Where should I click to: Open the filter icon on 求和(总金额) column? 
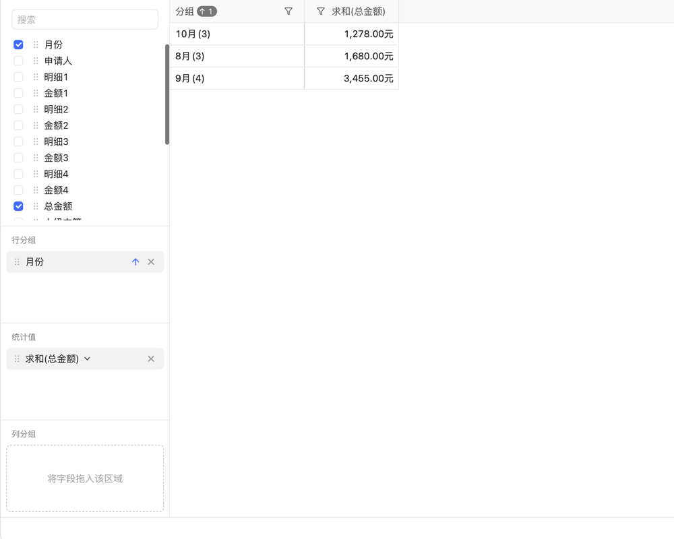319,11
